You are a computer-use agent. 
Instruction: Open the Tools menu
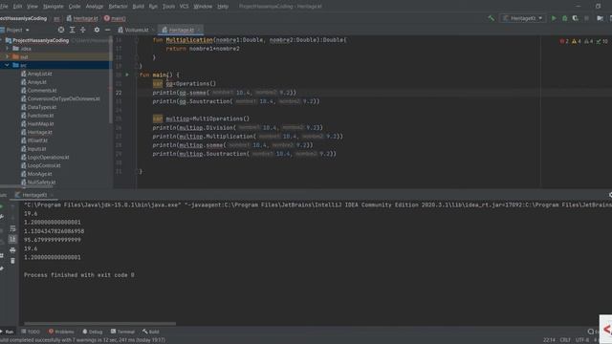coord(168,7)
